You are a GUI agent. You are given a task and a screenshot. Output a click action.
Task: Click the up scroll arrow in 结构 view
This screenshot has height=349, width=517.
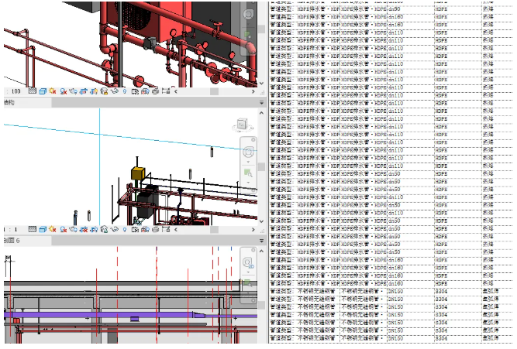[261, 113]
